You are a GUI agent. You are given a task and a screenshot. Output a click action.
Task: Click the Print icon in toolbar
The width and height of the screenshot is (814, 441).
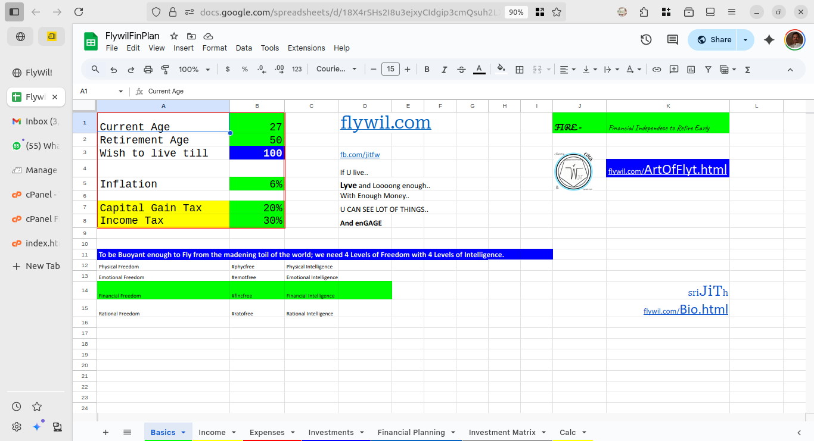[x=148, y=70]
